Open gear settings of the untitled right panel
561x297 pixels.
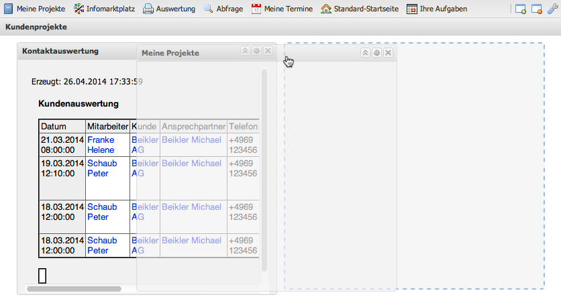(376, 53)
